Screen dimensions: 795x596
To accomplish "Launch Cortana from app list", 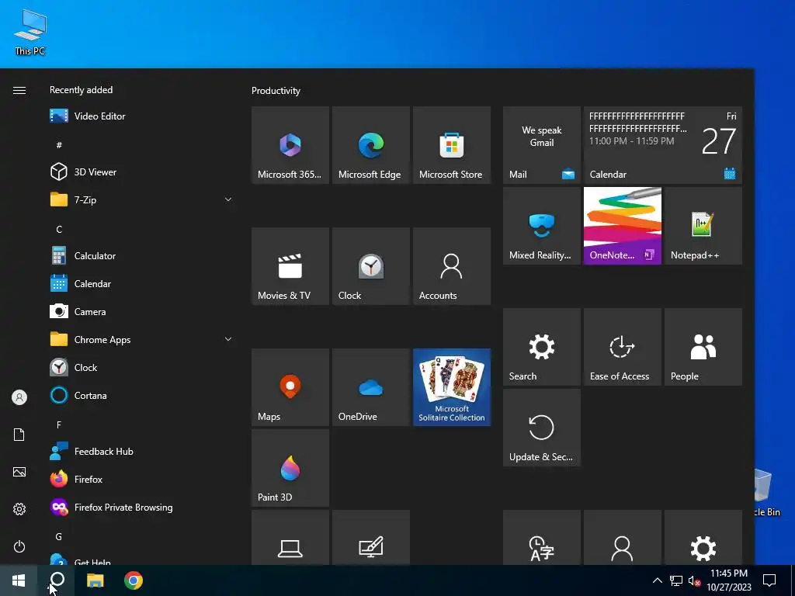I will (x=140, y=395).
